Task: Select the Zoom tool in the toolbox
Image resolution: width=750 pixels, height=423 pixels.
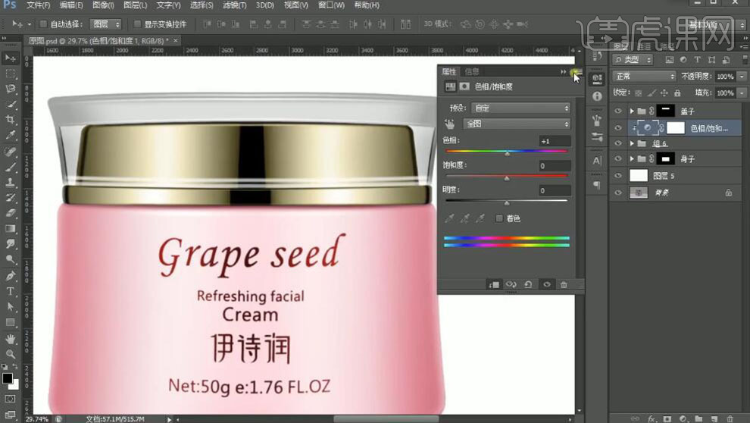Action: (10, 354)
